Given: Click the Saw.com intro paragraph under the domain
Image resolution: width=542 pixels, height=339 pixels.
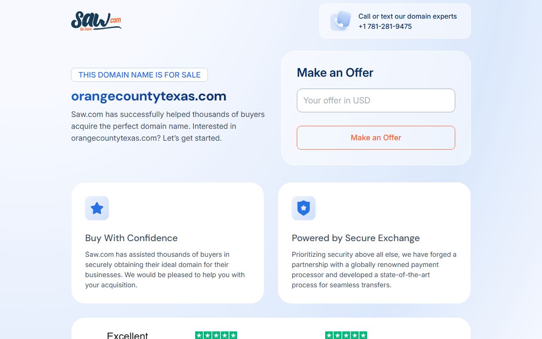Looking at the screenshot, I should (168, 126).
